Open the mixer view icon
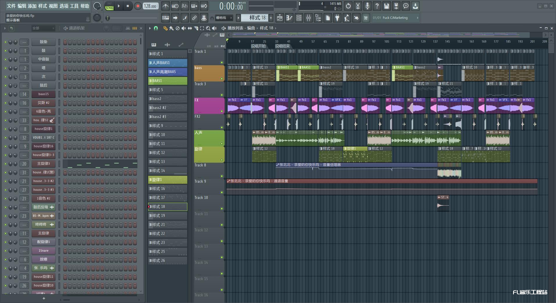Viewport: 556px width, 303px height. pyautogui.click(x=308, y=18)
